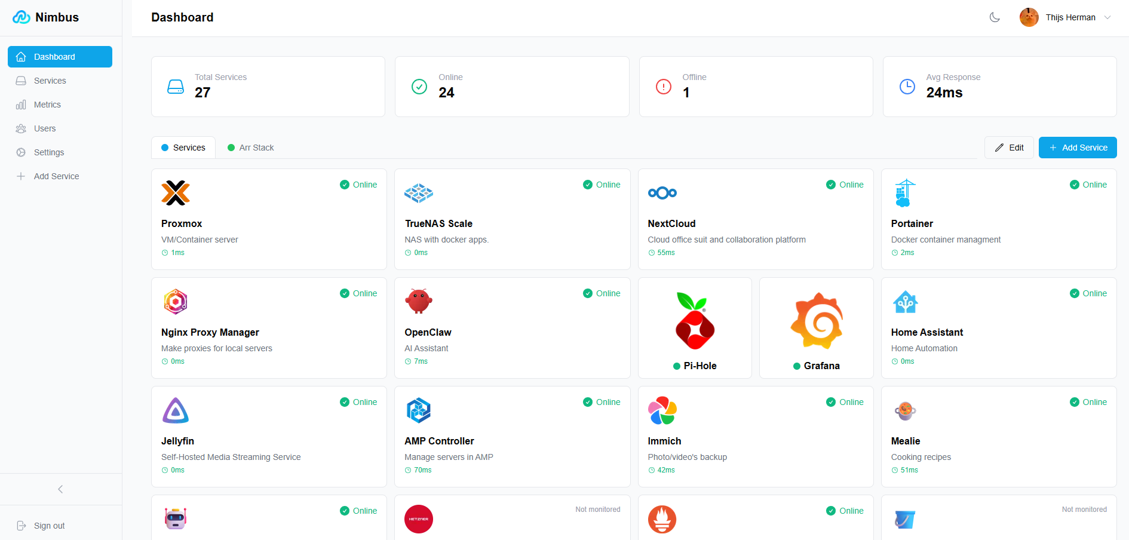This screenshot has width=1129, height=540.
Task: Click the Avg Response value 24ms
Action: (x=944, y=93)
